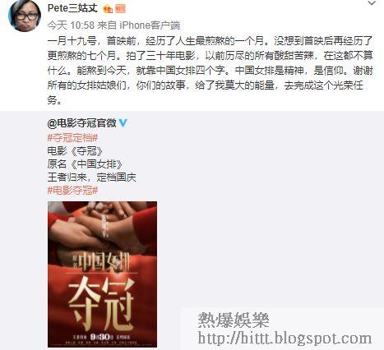Click the 熱爆娛樂 watermark text

234,320
